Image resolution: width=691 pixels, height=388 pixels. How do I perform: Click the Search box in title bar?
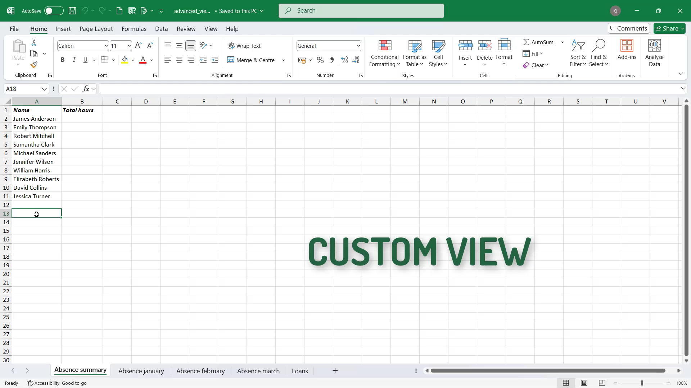pos(361,11)
